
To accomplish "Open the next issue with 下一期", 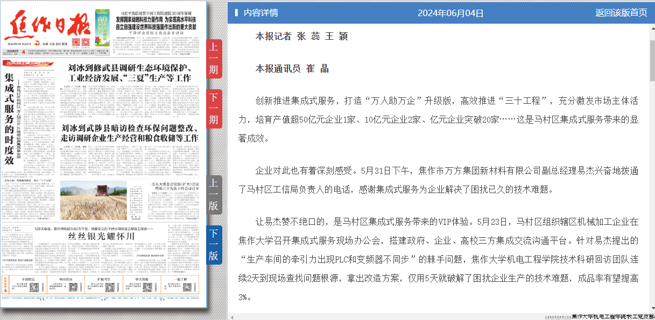I will click(x=213, y=108).
